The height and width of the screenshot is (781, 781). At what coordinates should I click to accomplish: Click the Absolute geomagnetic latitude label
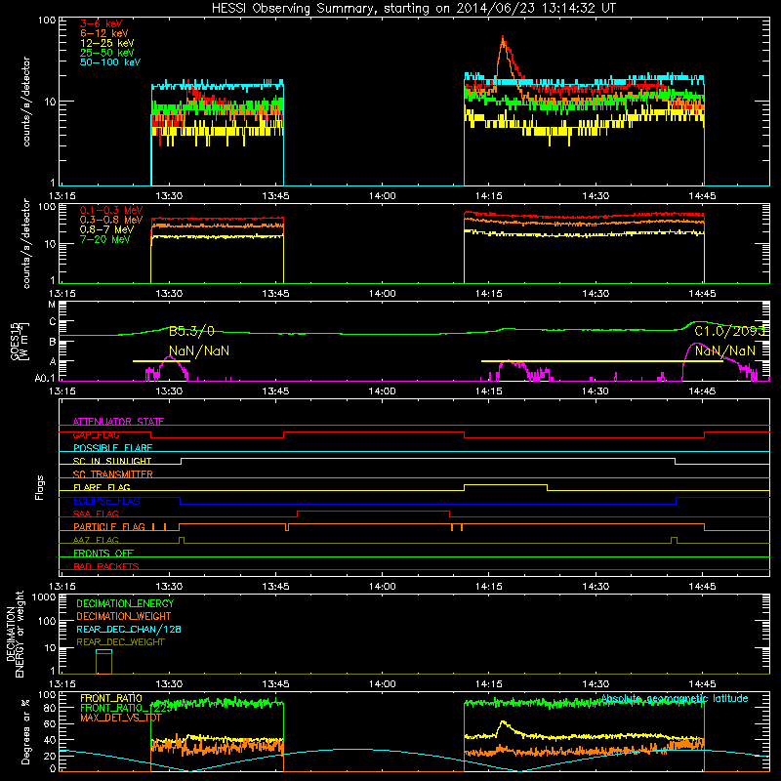(x=675, y=698)
